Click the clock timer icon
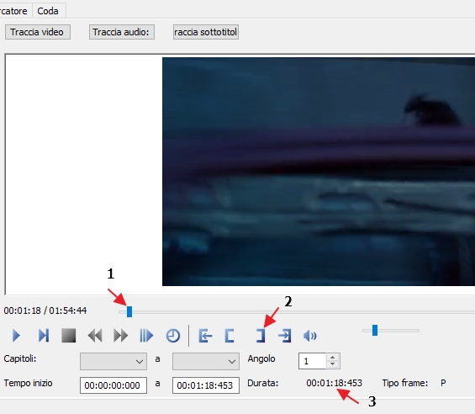This screenshot has width=475, height=414. pyautogui.click(x=173, y=336)
